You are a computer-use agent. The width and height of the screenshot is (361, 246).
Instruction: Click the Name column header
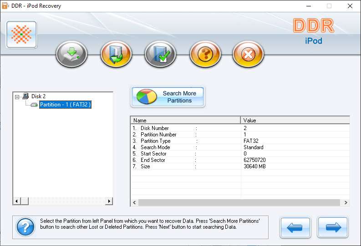coord(186,120)
